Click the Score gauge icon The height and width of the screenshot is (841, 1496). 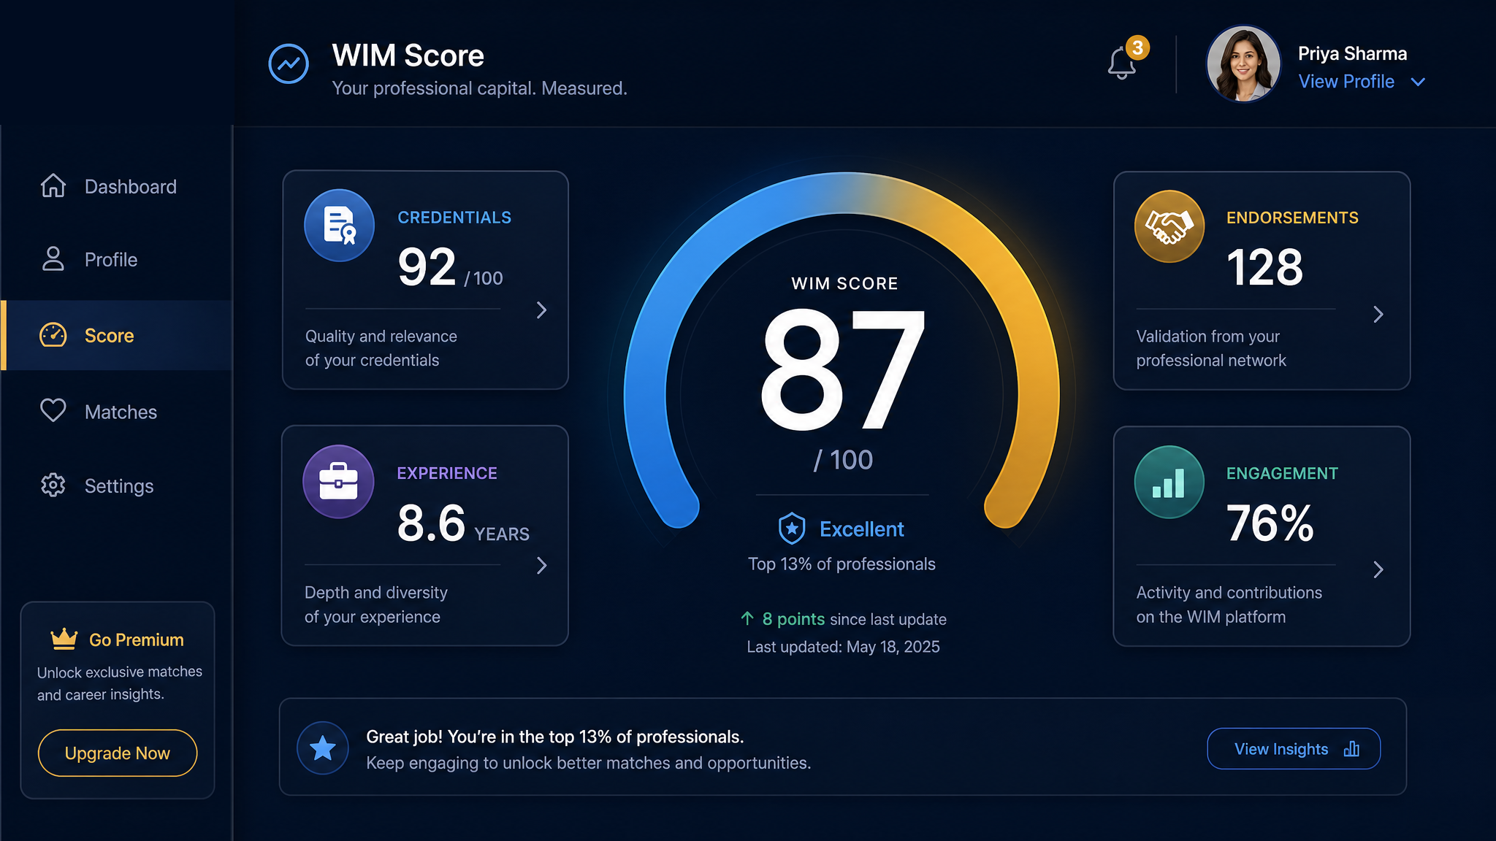coord(53,335)
